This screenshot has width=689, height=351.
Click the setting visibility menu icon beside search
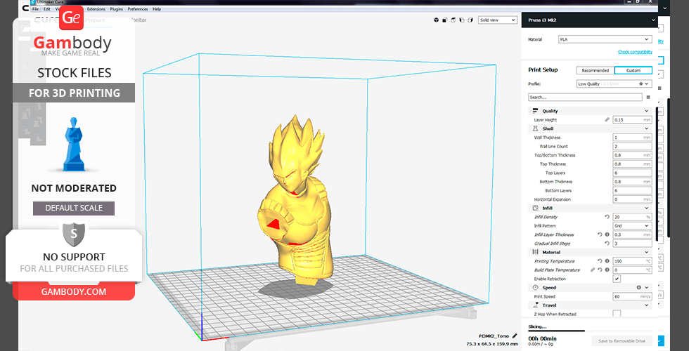[x=648, y=98]
